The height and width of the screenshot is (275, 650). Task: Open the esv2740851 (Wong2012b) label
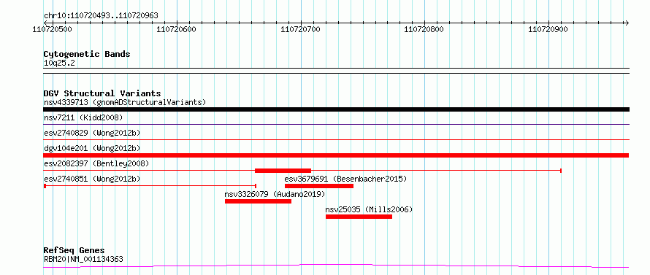pyautogui.click(x=92, y=179)
